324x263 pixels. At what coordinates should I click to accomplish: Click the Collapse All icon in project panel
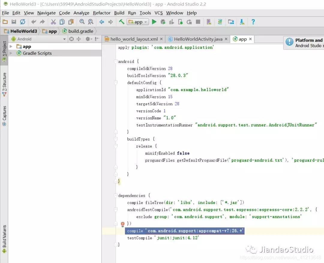(x=79, y=39)
